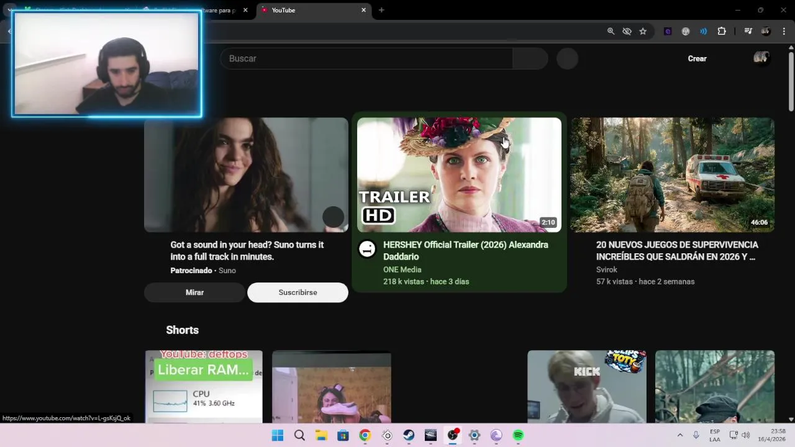Image resolution: width=795 pixels, height=447 pixels.
Task: Open Windows taskbar Search
Action: [x=299, y=435]
